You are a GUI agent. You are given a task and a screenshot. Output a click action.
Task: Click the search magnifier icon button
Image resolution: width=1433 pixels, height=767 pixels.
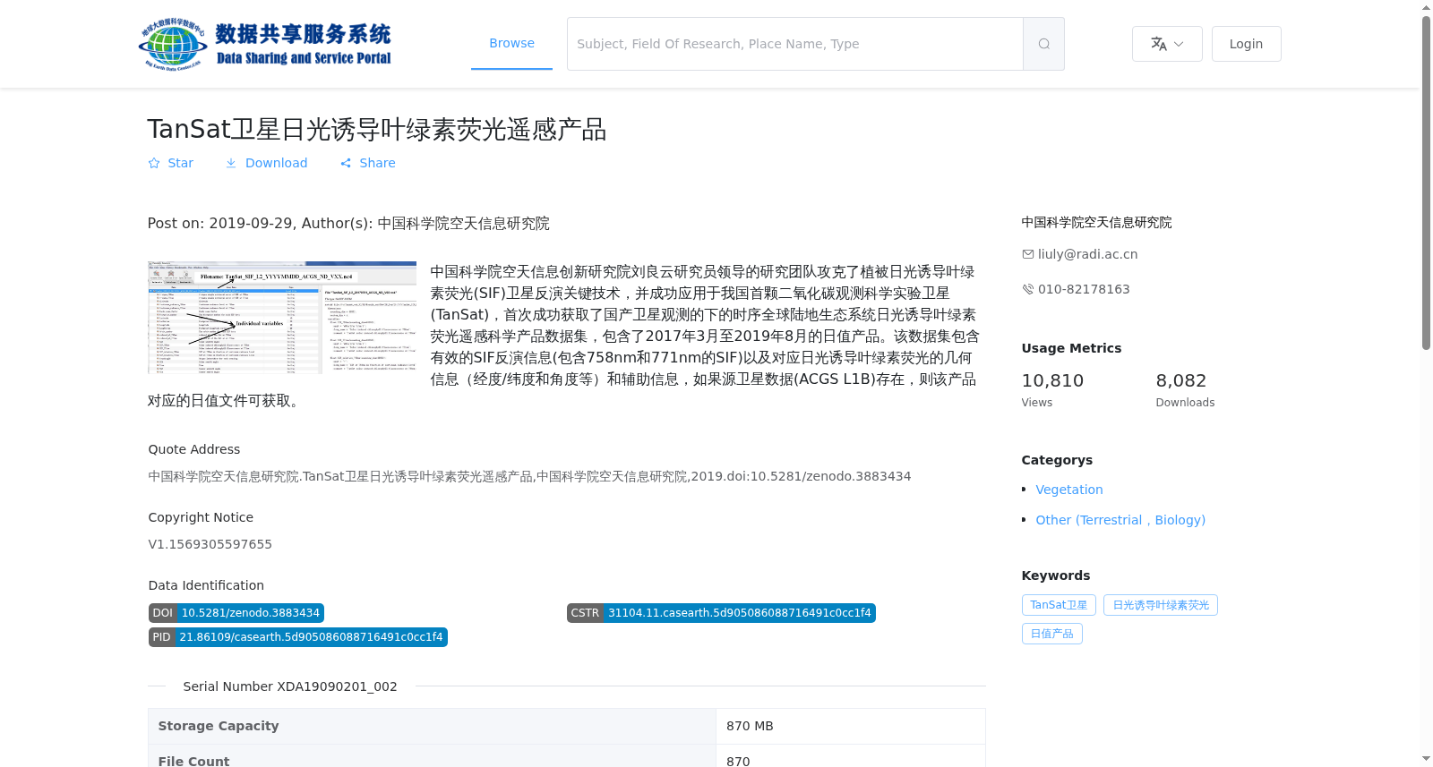[1043, 44]
